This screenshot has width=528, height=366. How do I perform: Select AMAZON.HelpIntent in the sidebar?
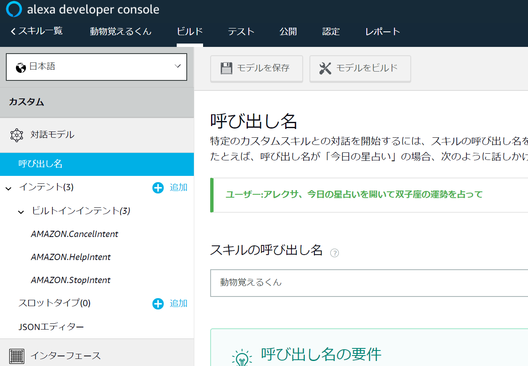pos(71,257)
